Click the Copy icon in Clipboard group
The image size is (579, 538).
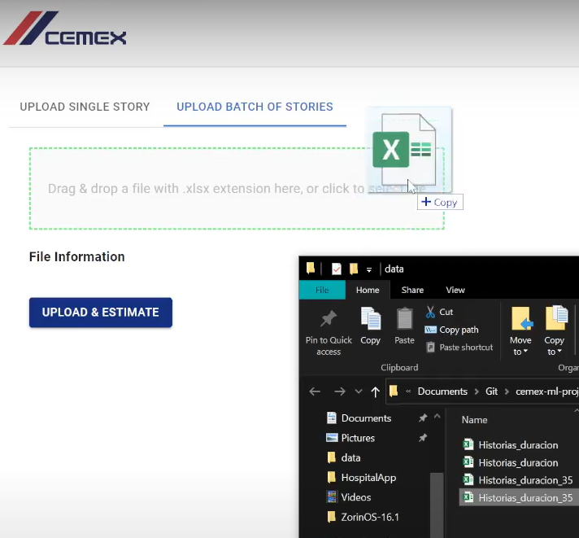(370, 318)
